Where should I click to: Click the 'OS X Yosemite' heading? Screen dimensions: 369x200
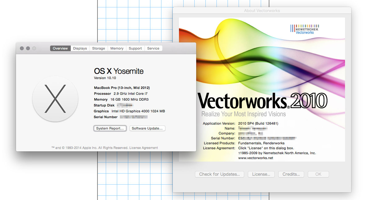tap(119, 71)
